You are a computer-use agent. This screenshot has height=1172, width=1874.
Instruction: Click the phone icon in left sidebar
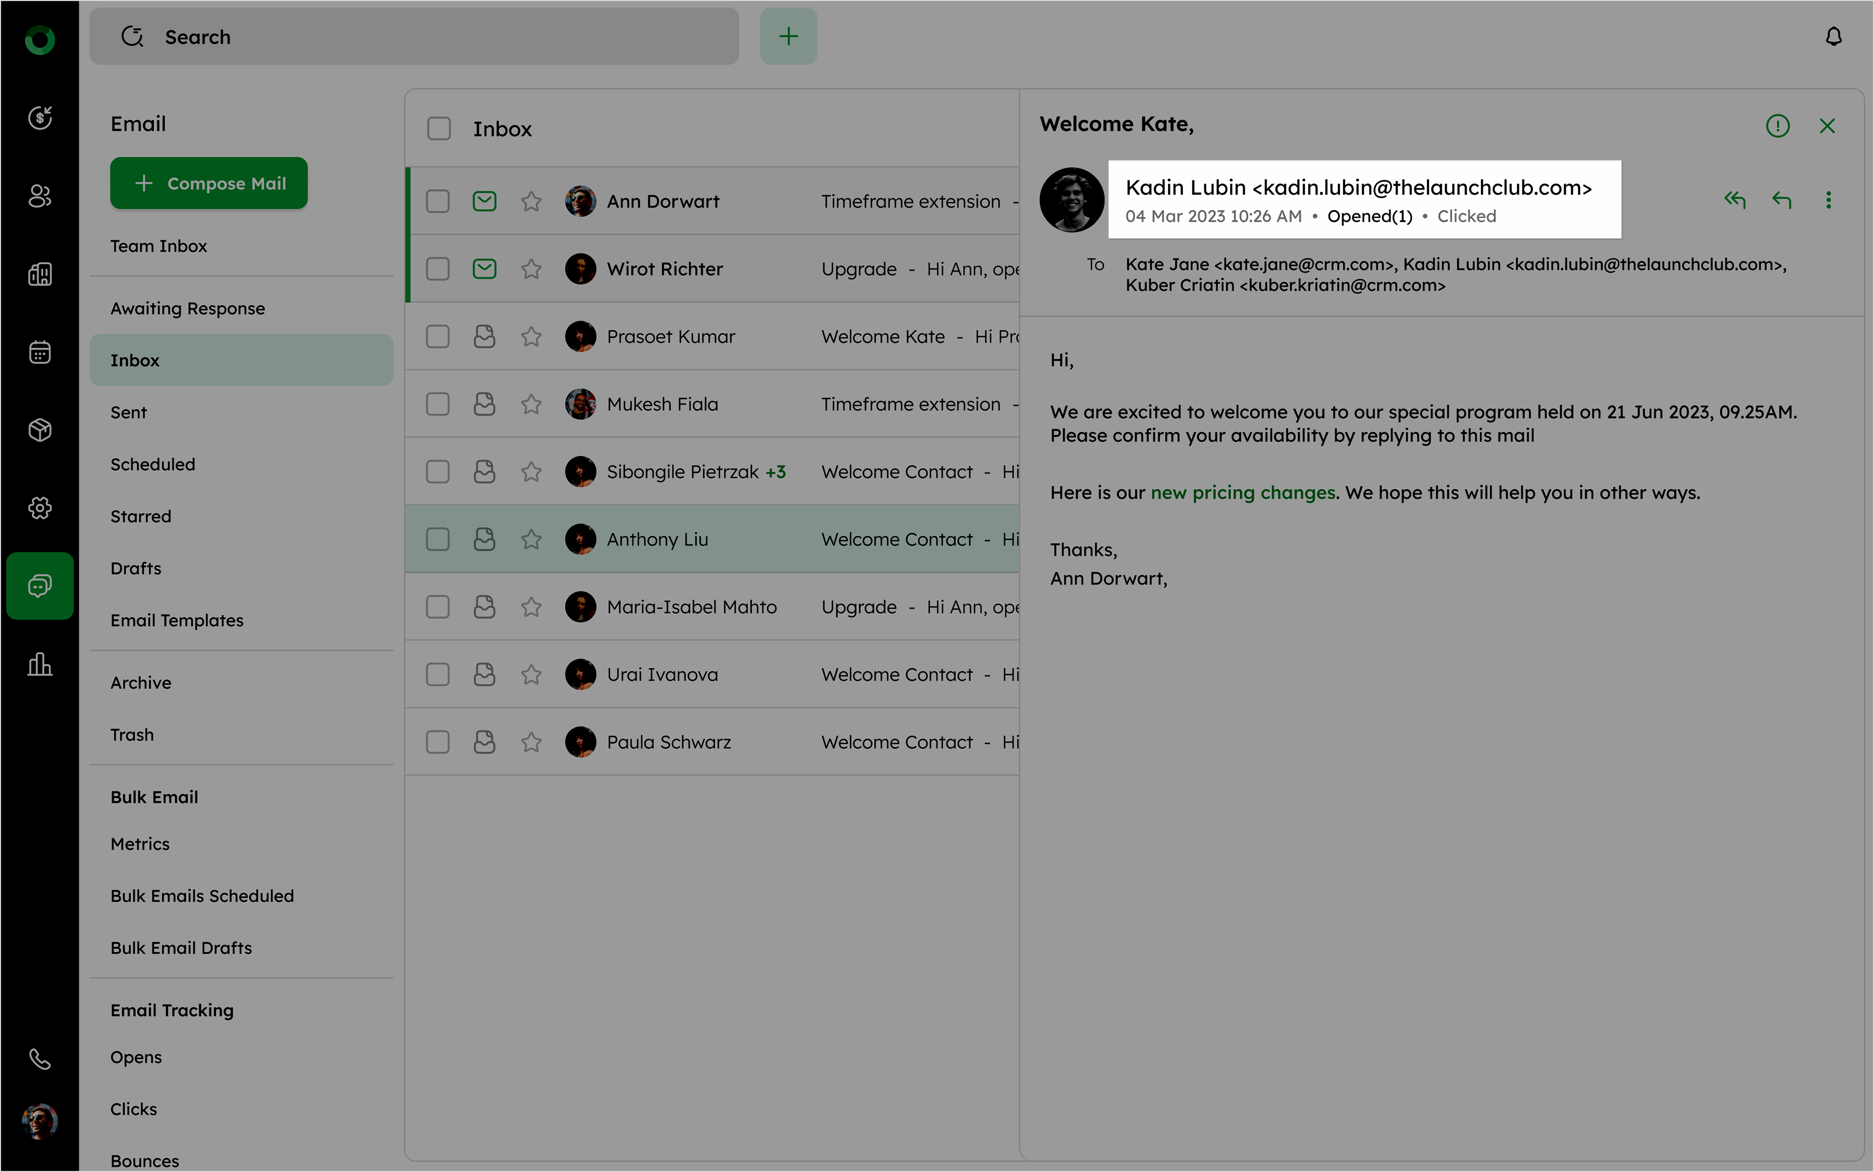(x=40, y=1059)
